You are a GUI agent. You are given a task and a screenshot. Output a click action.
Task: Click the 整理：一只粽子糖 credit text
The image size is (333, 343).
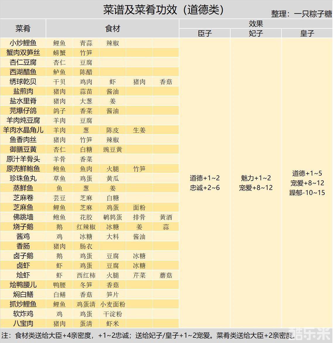301,14
